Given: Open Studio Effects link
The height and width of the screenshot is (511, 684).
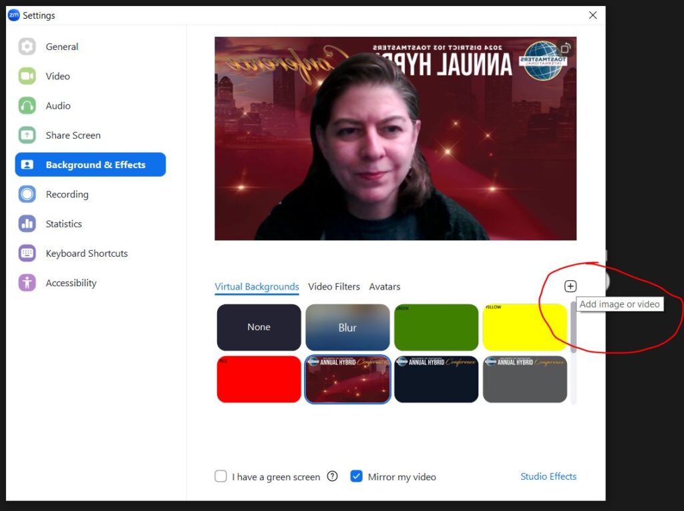Looking at the screenshot, I should click(x=548, y=476).
